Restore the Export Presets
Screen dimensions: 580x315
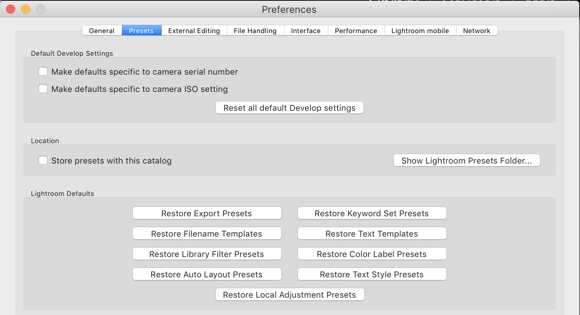207,213
